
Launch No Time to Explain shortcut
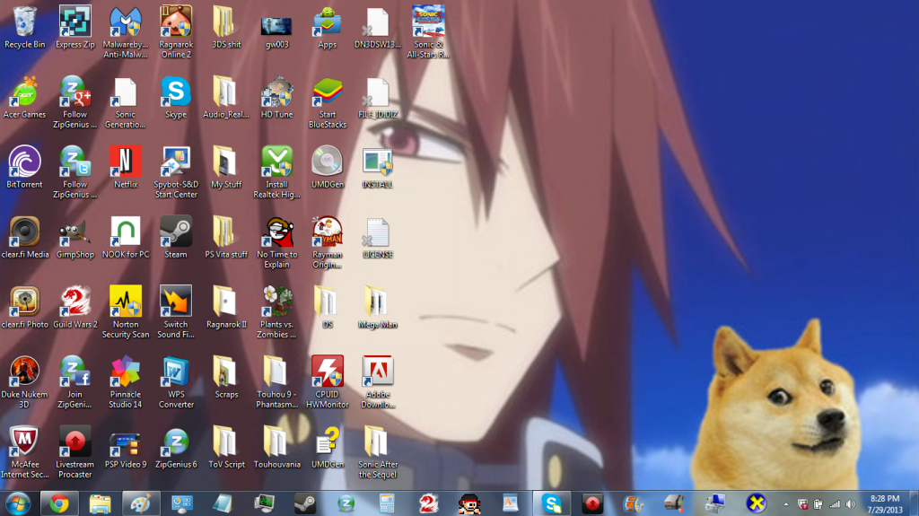(x=276, y=243)
